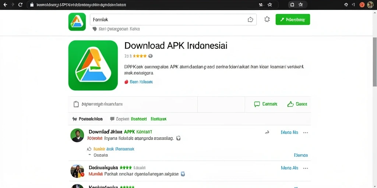Click the clipboard icon in action bar

[x=76, y=104]
